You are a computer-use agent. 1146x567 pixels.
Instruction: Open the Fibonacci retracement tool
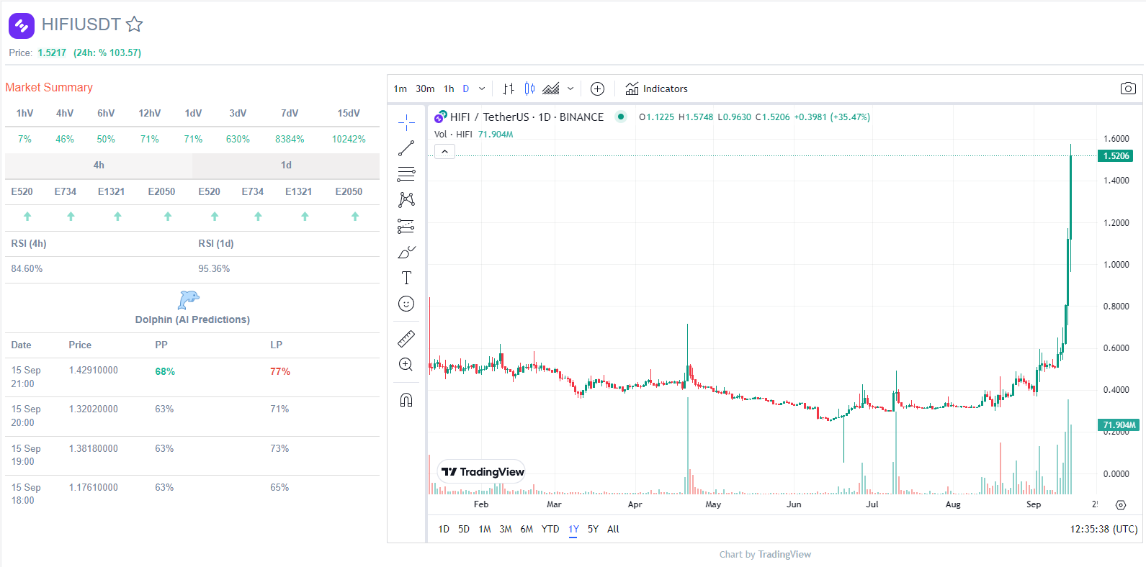pyautogui.click(x=406, y=174)
